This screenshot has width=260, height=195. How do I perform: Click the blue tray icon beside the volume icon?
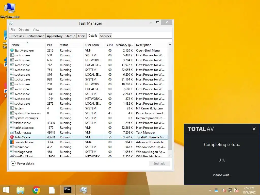[x=216, y=190]
